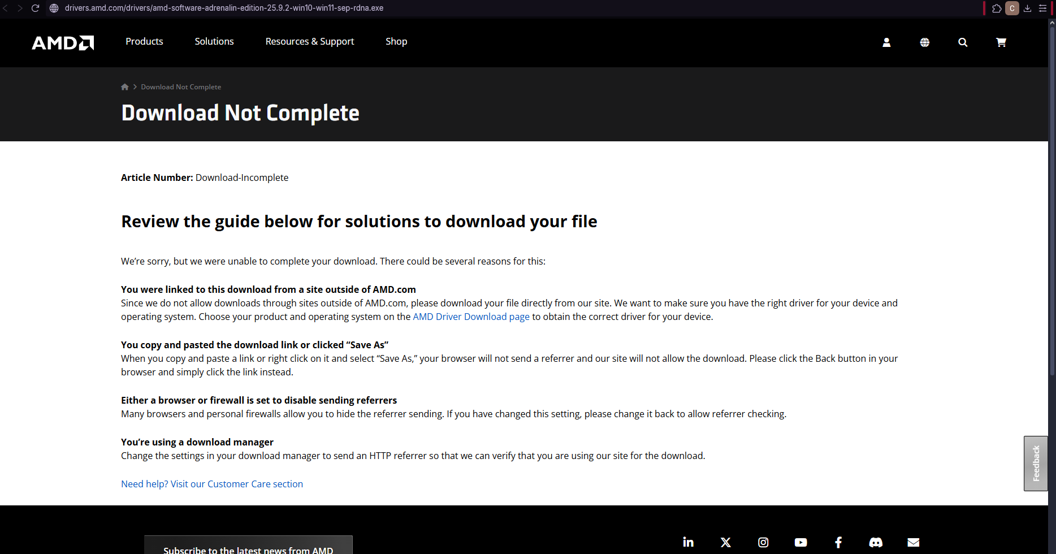Click 'You were linked to this download' heading
This screenshot has width=1056, height=554.
(269, 289)
